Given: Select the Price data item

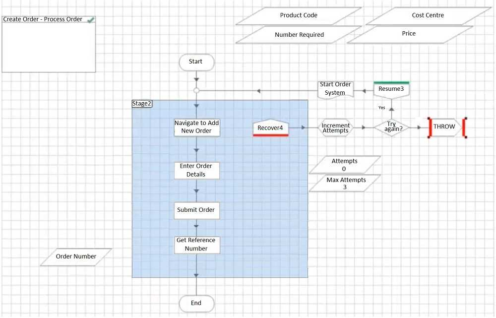Looking at the screenshot, I should click(x=409, y=34).
